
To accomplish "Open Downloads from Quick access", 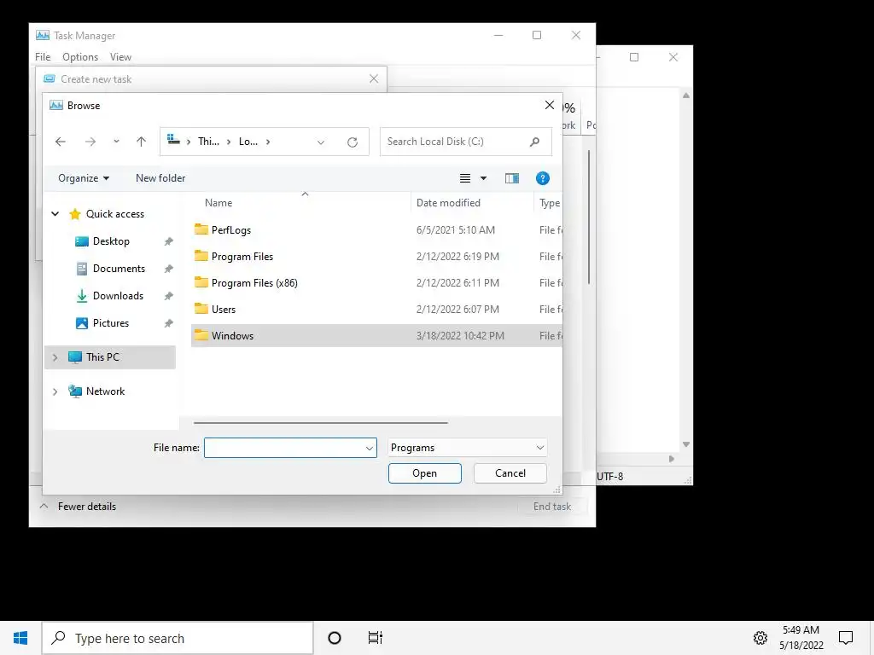I will (x=118, y=296).
